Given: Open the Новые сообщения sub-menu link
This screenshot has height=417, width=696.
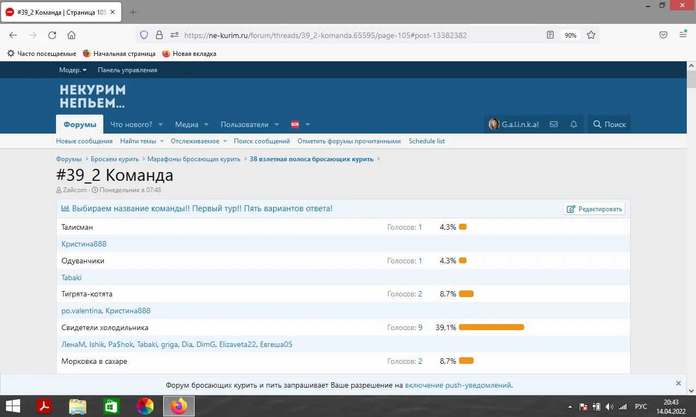Looking at the screenshot, I should point(84,141).
